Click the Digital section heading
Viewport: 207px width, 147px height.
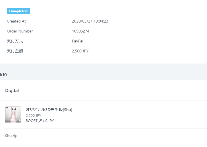tap(12, 91)
